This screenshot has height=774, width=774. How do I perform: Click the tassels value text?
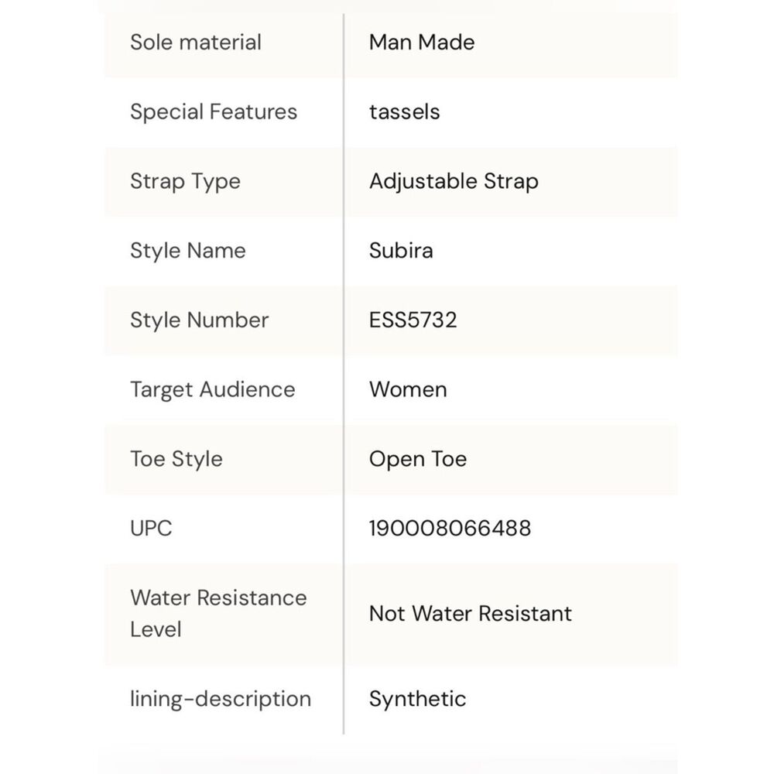tap(404, 112)
